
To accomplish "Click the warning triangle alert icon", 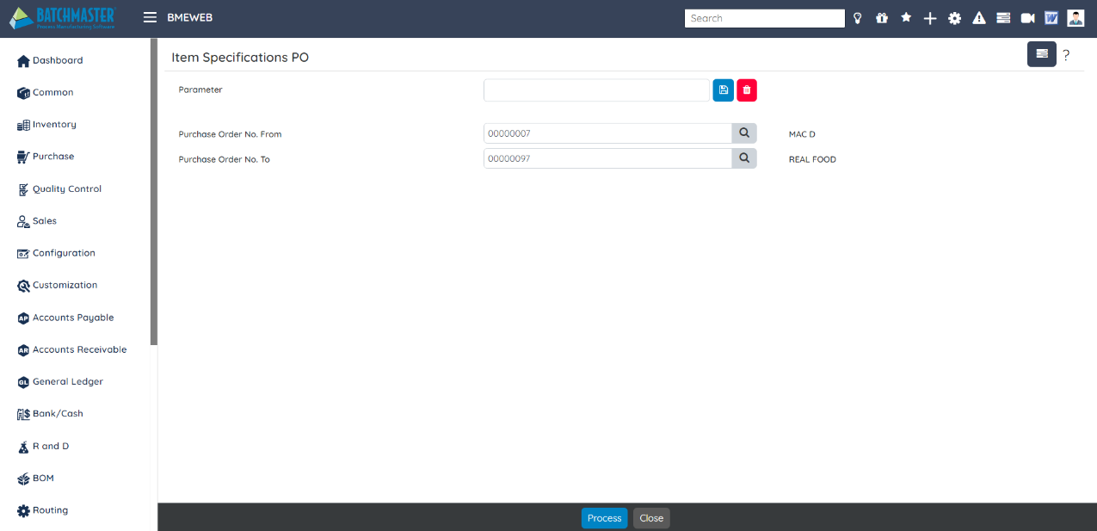I will 978,18.
